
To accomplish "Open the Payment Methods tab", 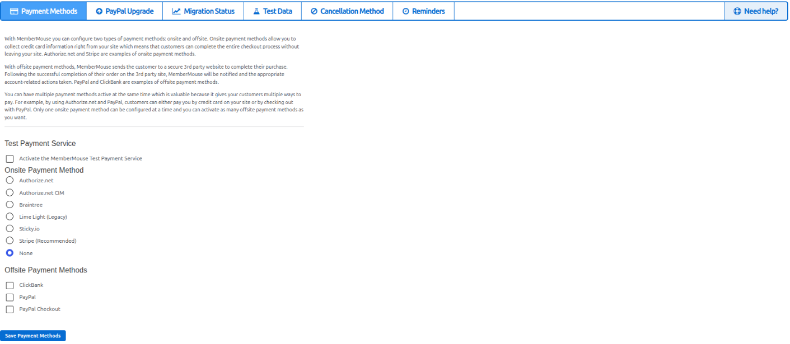I will click(44, 11).
